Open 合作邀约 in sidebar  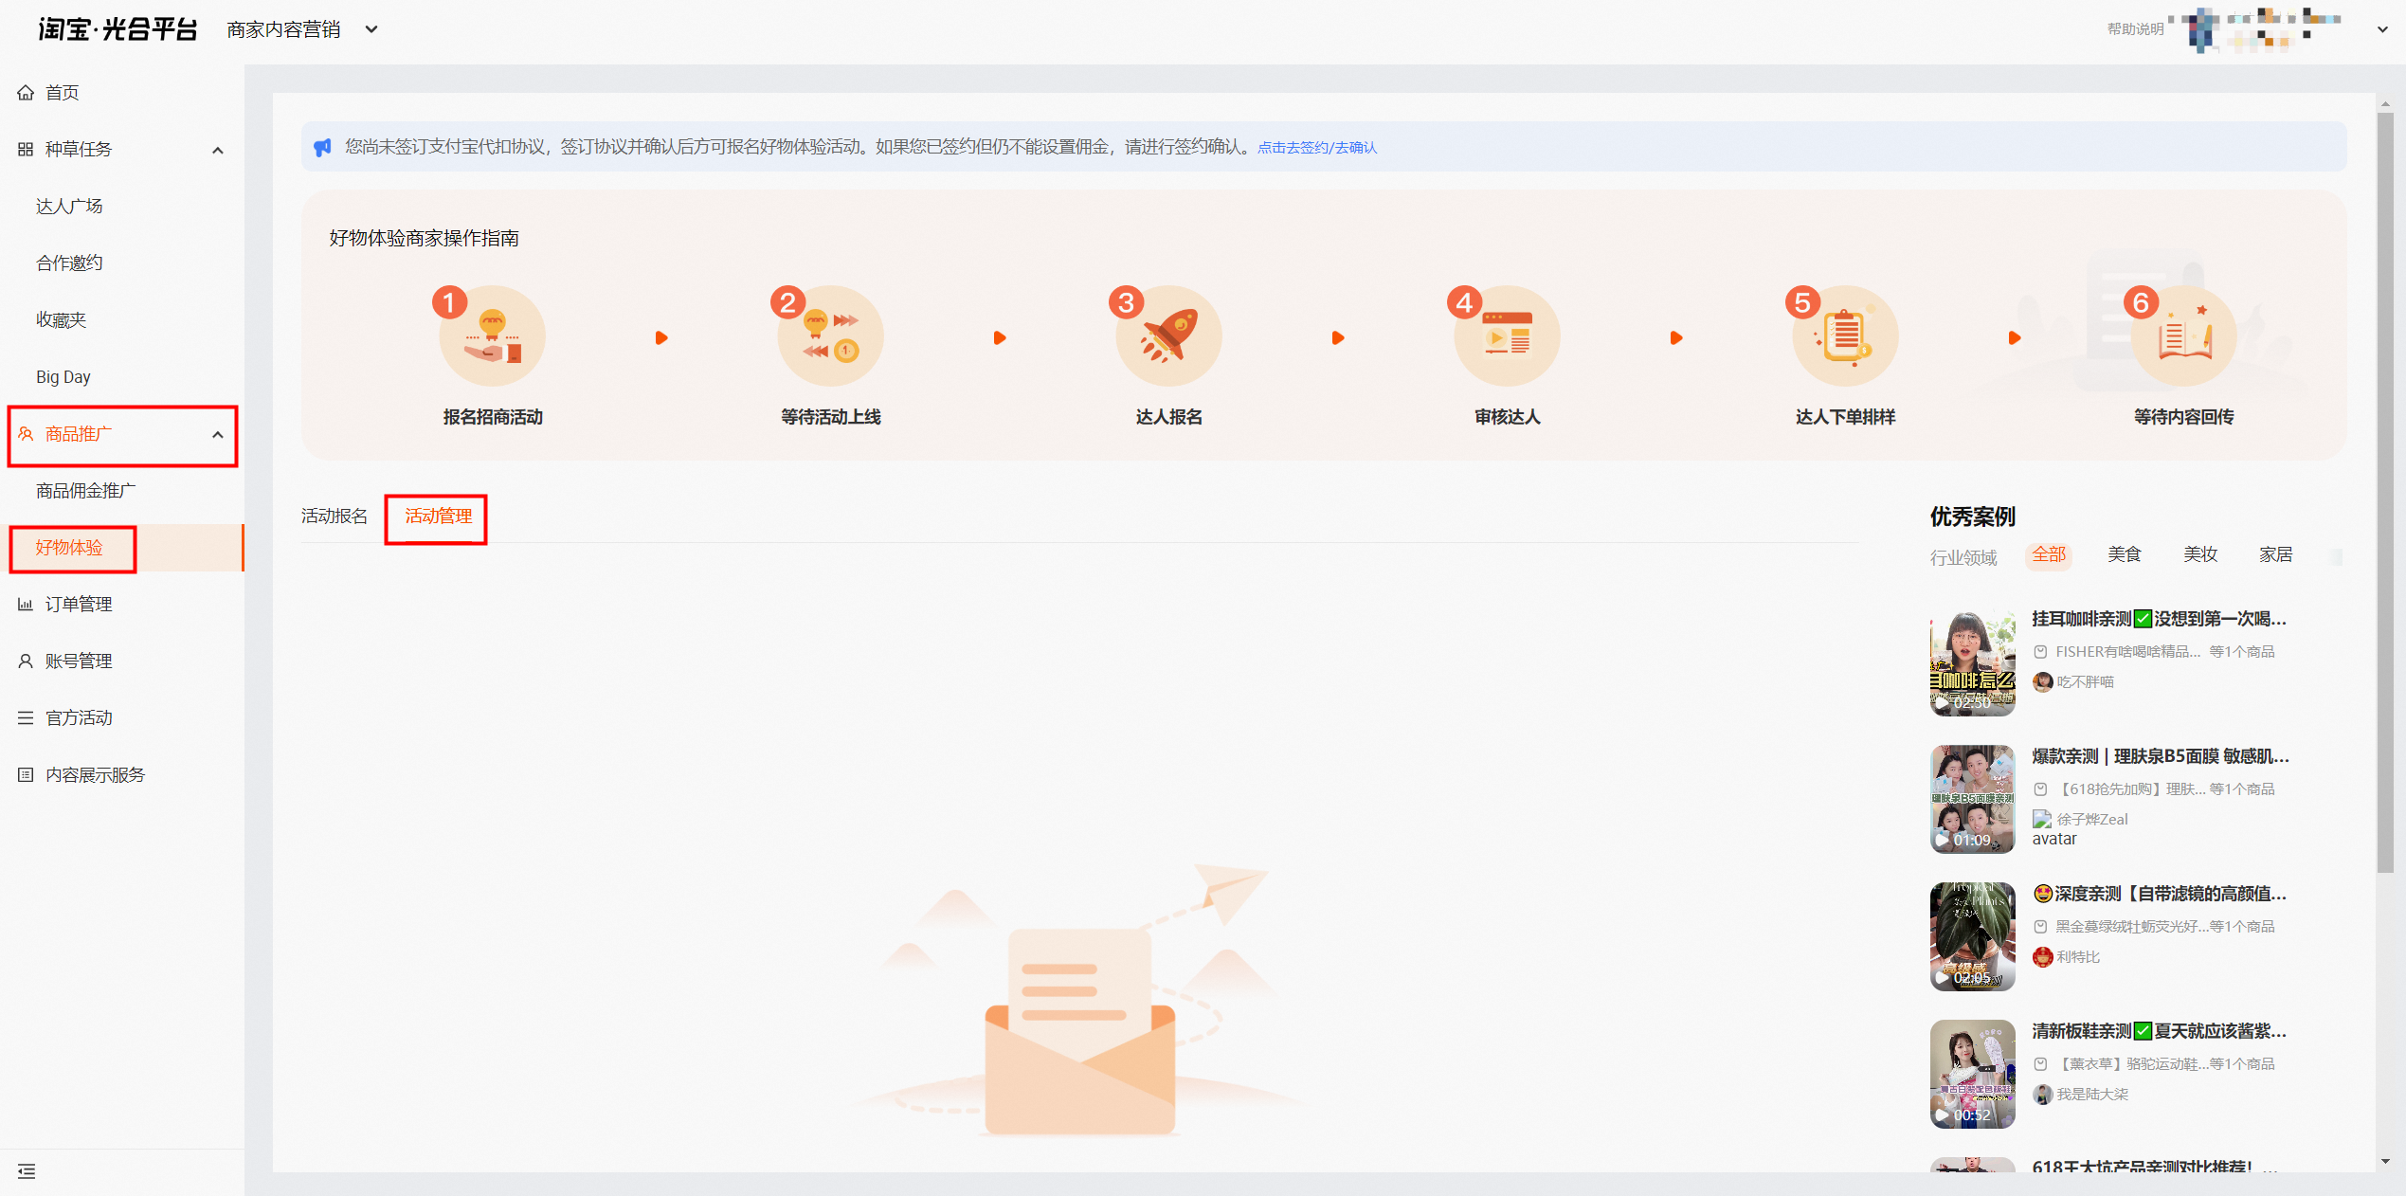pyautogui.click(x=69, y=263)
